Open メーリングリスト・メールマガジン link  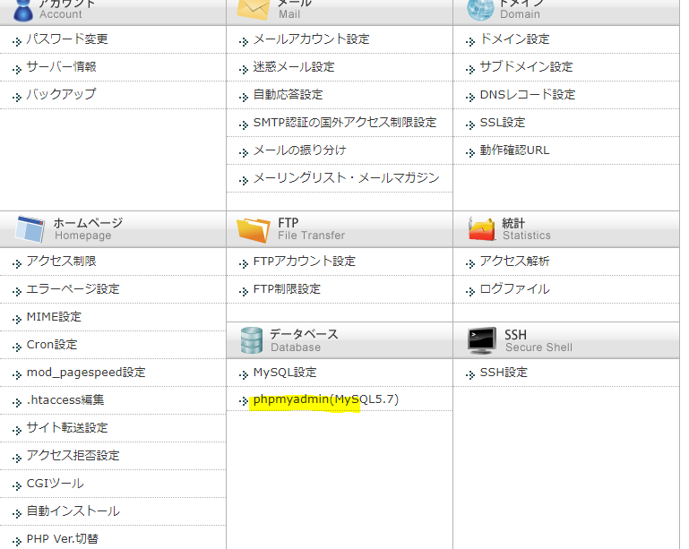(346, 178)
